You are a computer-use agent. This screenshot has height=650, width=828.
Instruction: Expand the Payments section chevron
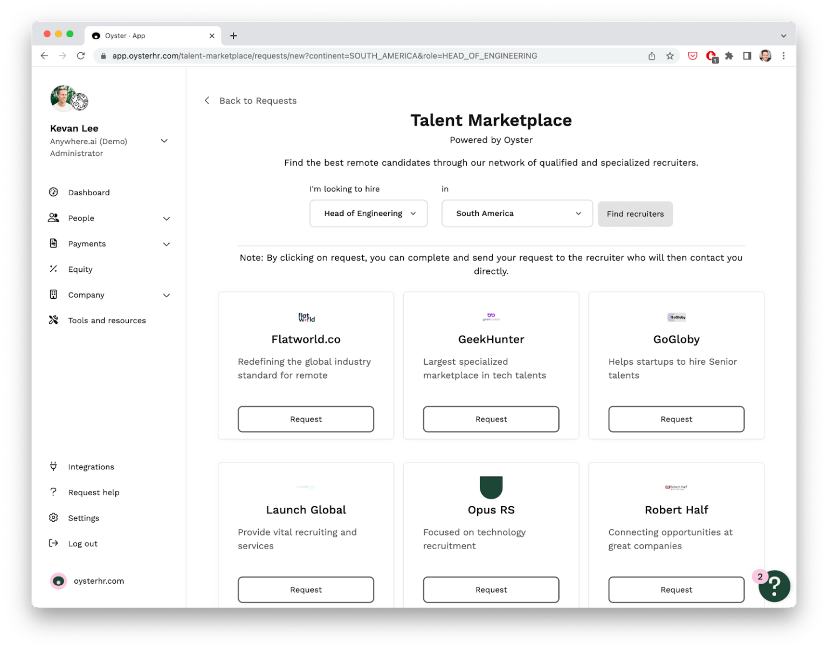point(167,244)
